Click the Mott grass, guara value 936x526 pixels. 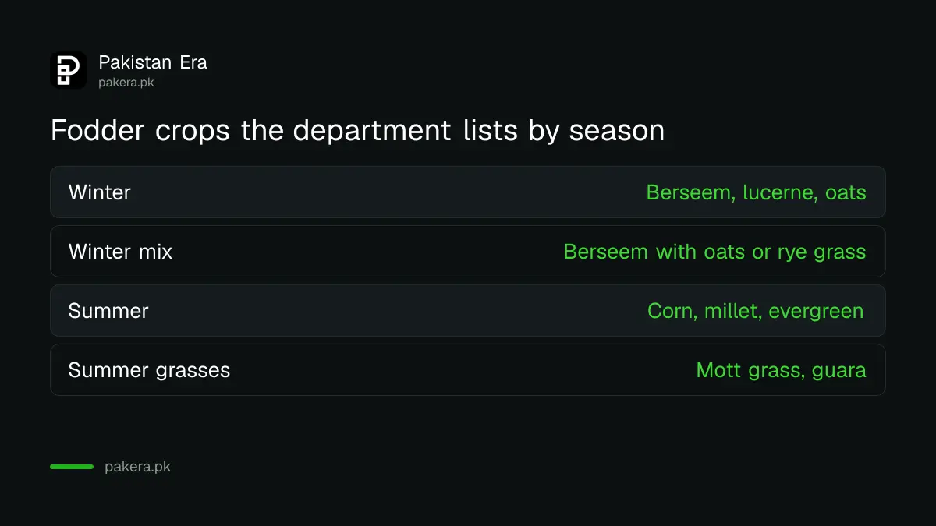coord(781,370)
